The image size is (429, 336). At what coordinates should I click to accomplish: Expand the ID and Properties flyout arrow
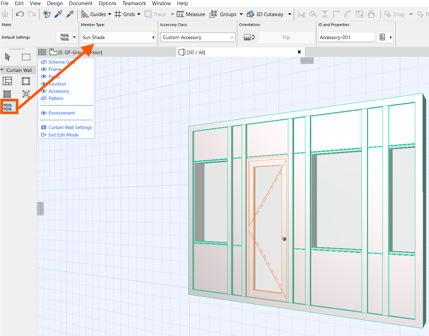391,37
